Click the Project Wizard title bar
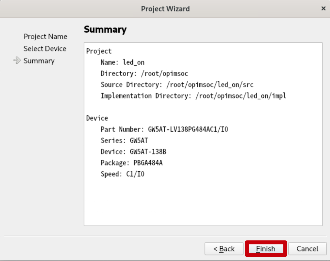330x261 pixels. pos(165,9)
